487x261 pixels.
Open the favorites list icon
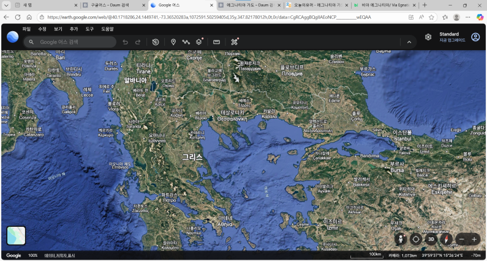pos(445,17)
